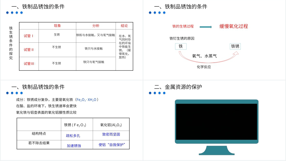Click the 结论 column header

tap(124, 26)
